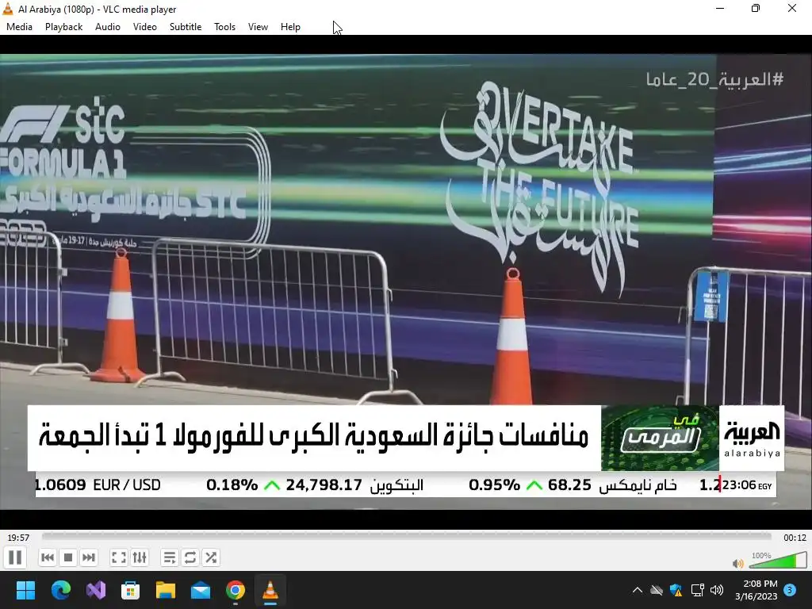The image size is (812, 609).
Task: Go to previous media track
Action: pyautogui.click(x=48, y=557)
